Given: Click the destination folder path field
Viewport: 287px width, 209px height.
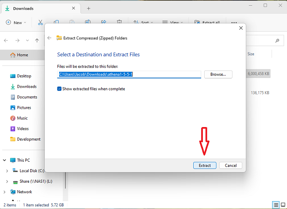Looking at the screenshot, I should click(129, 74).
